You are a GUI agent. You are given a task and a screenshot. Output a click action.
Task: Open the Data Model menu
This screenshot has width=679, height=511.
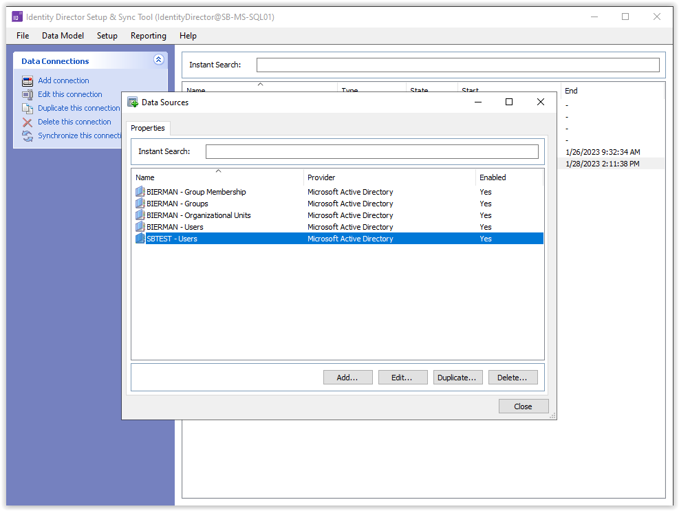point(63,36)
